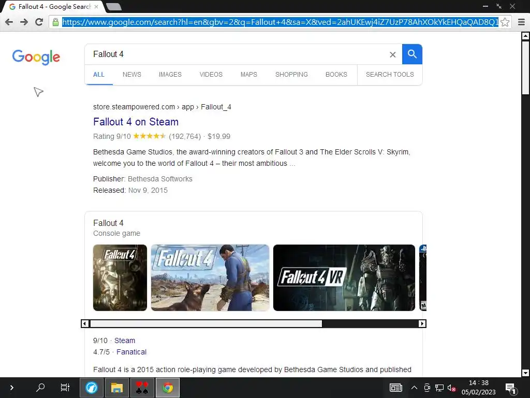Click the Steam rating link
This screenshot has width=530, height=398.
tap(124, 340)
